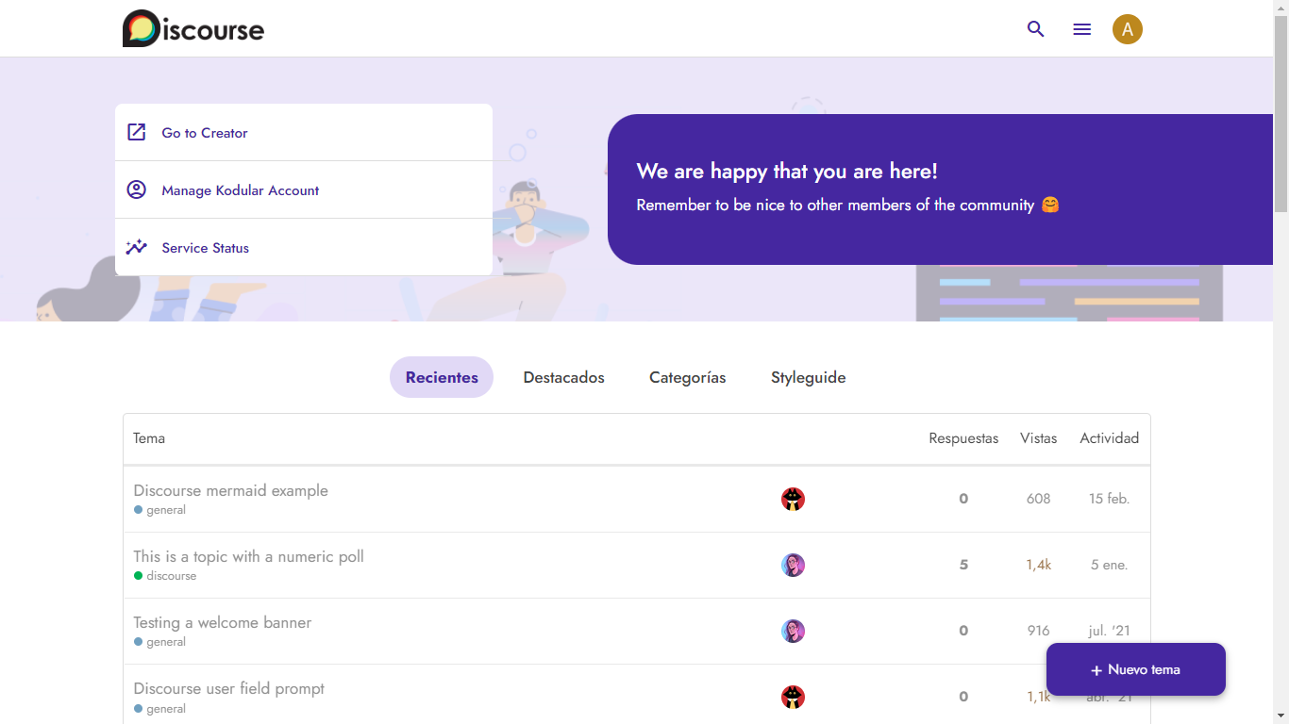Open the Styleguide tab
The image size is (1289, 724).
808,377
